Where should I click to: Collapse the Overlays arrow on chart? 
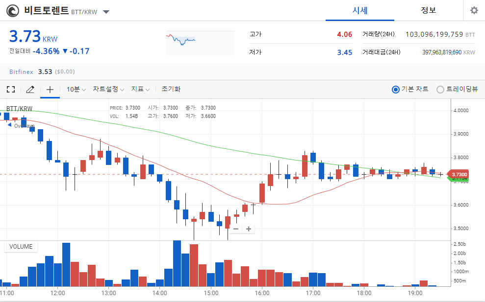[x=10, y=125]
